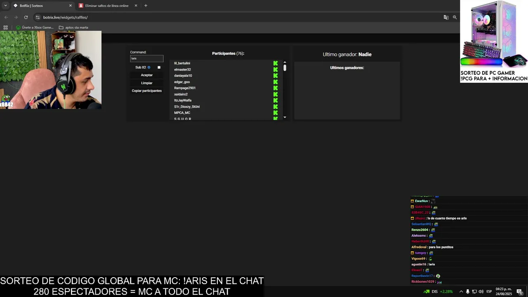528x297 pixels.
Task: Go forward in browser history
Action: pyautogui.click(x=16, y=17)
